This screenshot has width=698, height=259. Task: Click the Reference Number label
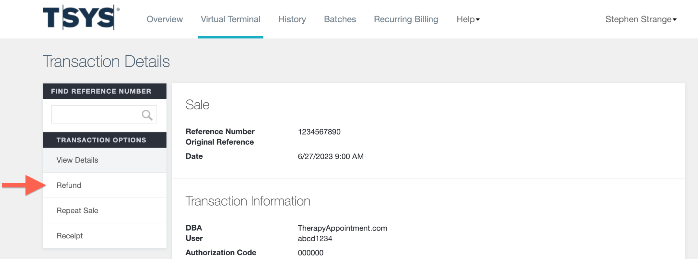(x=220, y=131)
